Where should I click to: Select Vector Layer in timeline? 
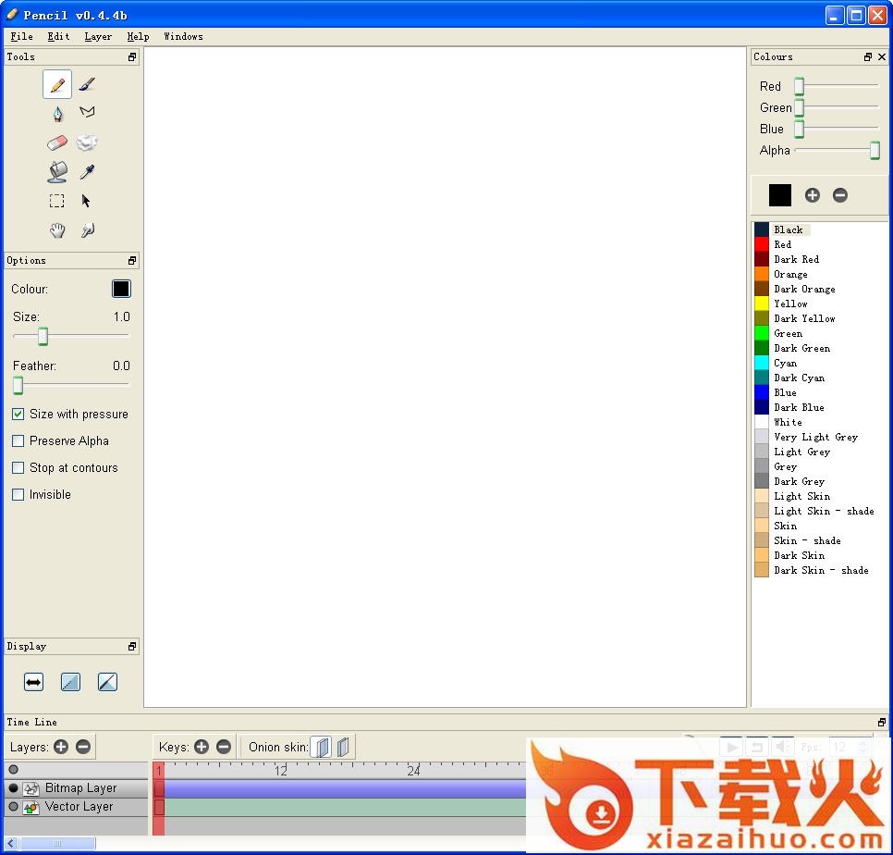(x=79, y=807)
